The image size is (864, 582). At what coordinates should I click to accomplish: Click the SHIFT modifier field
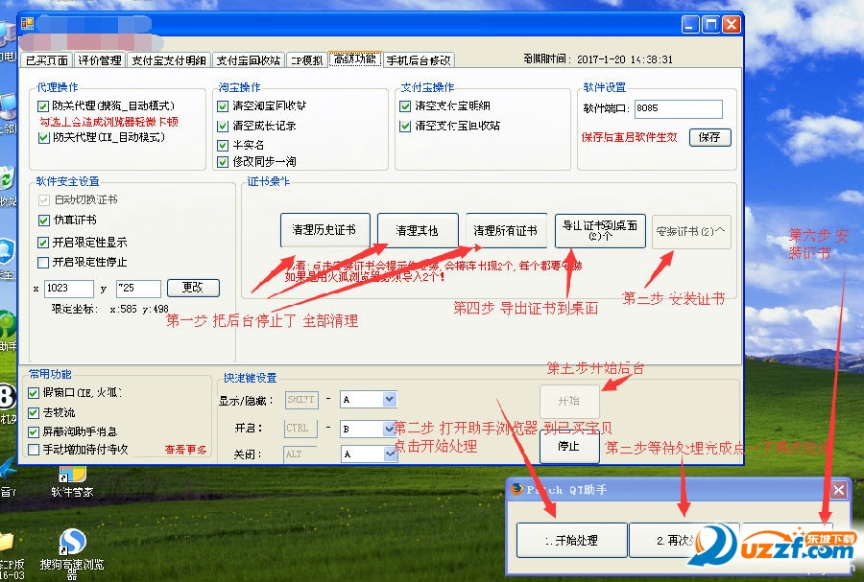[300, 400]
